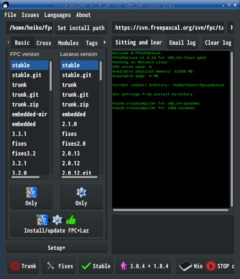Click the FPCUPdeluxe app icon in title bar
Image resolution: width=240 pixels, height=279 pixels.
(x=6, y=5)
